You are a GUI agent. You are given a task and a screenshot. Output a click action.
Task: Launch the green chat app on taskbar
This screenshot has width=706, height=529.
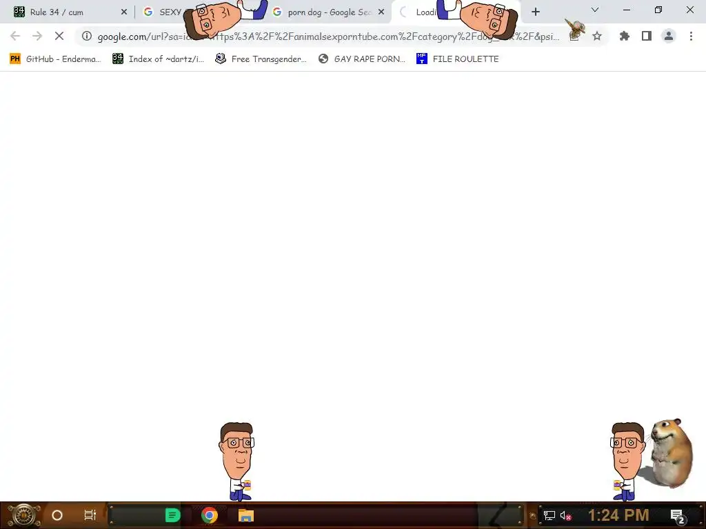point(172,515)
